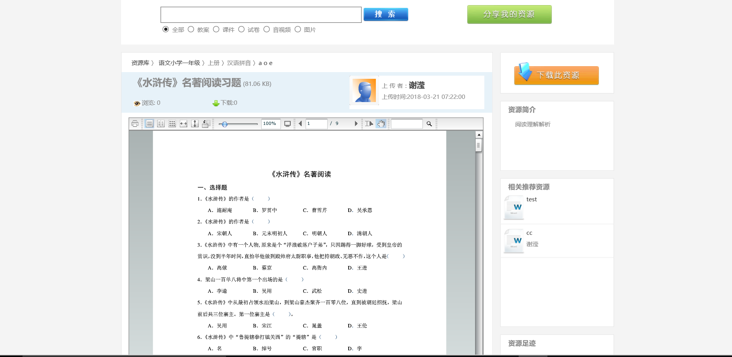Fit document to width

[183, 124]
